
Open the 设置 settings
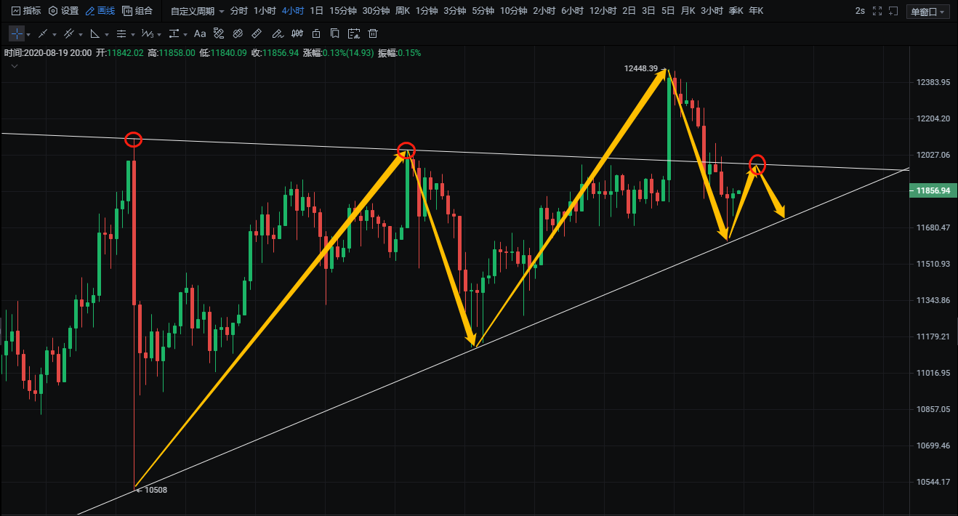coord(63,11)
